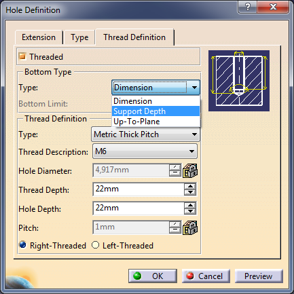Click the Preview button
Viewport: 294px width, 294px height.
pyautogui.click(x=259, y=276)
